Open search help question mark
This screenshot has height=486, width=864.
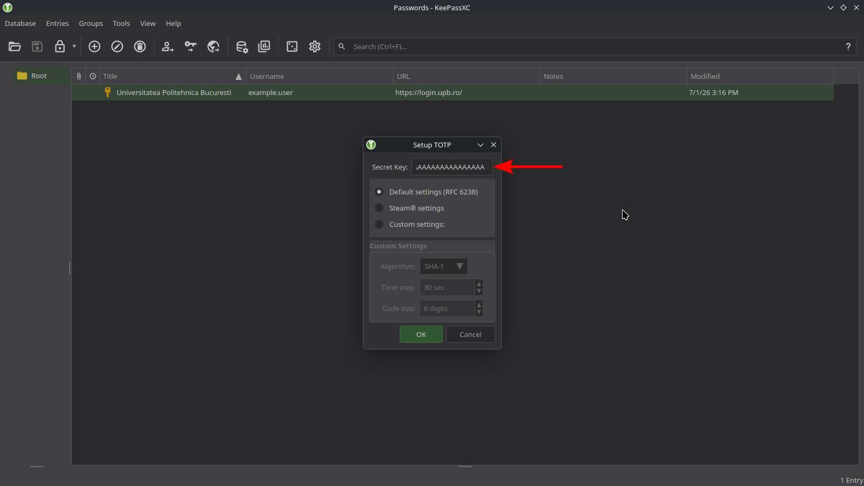click(x=848, y=46)
